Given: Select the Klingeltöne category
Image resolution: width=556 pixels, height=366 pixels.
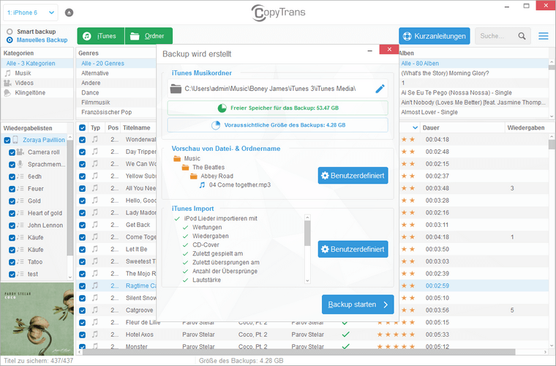Looking at the screenshot, I should (30, 92).
